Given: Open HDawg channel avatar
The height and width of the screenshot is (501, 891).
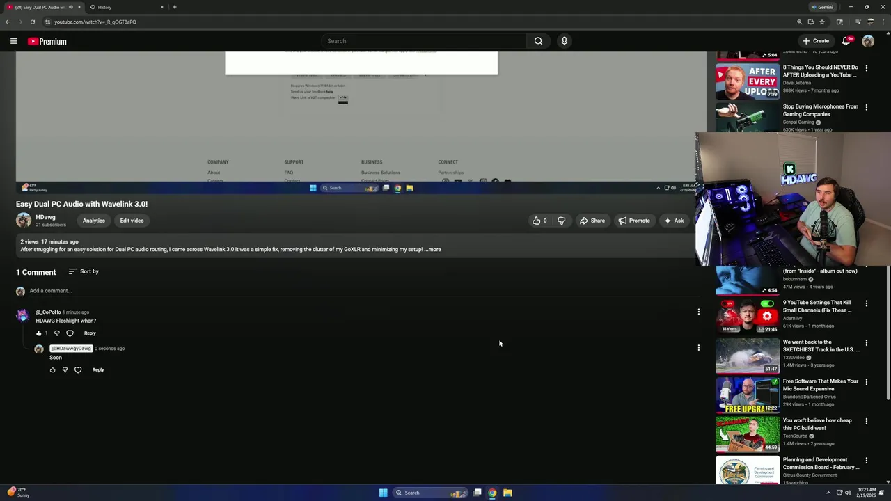Looking at the screenshot, I should (x=24, y=221).
